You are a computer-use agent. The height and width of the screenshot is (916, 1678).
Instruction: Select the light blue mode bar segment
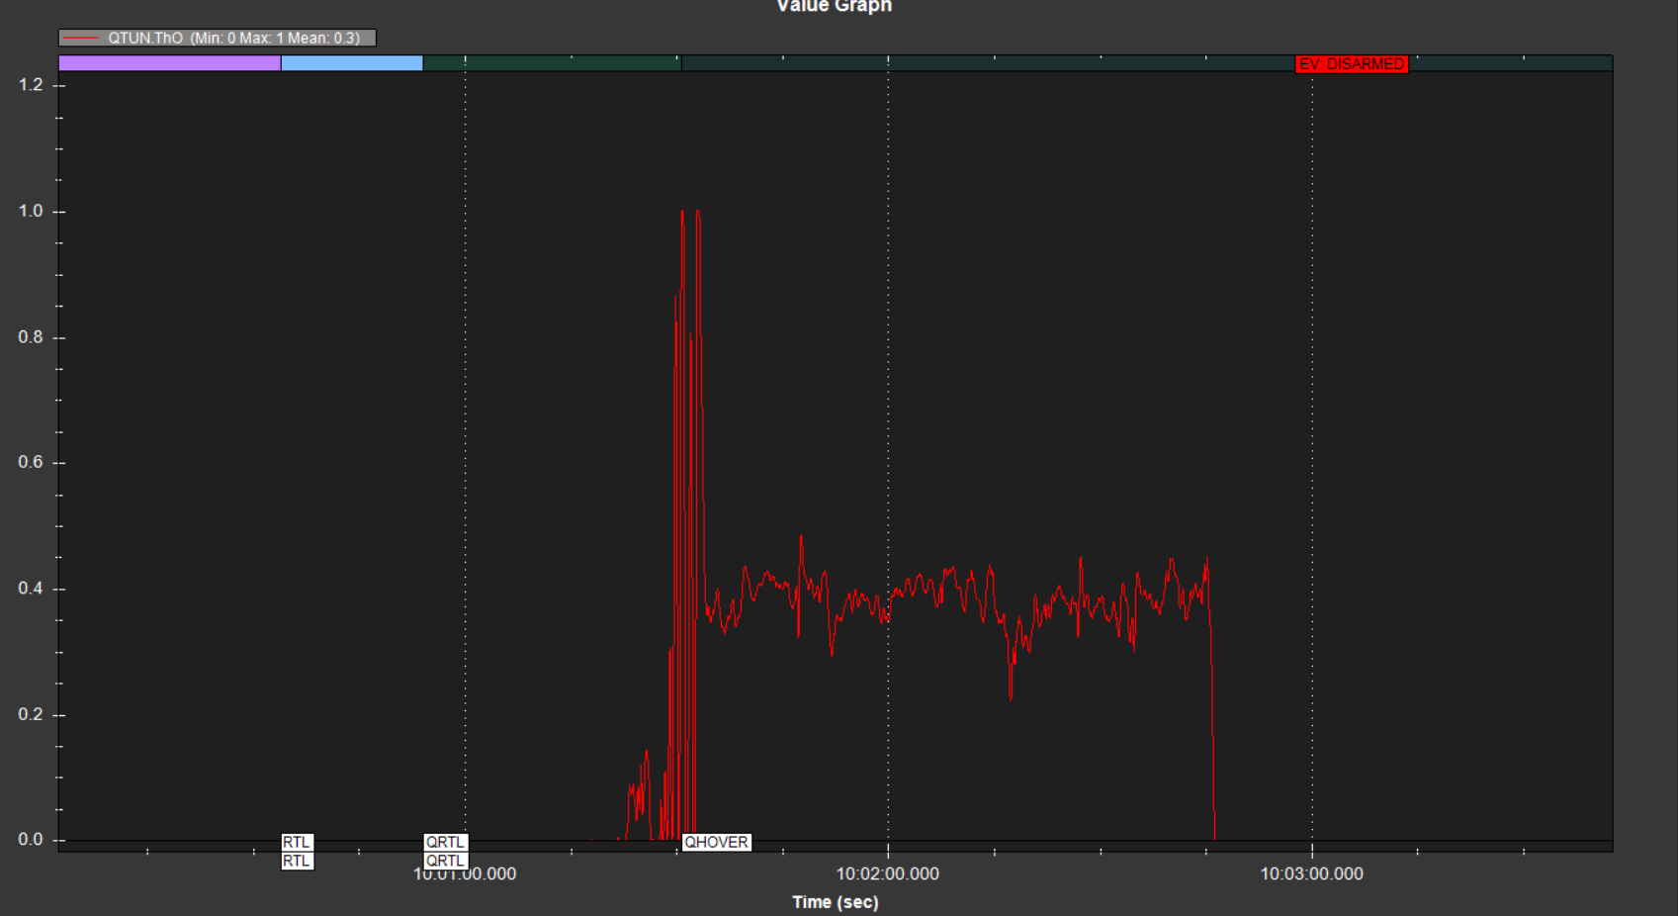tap(352, 63)
